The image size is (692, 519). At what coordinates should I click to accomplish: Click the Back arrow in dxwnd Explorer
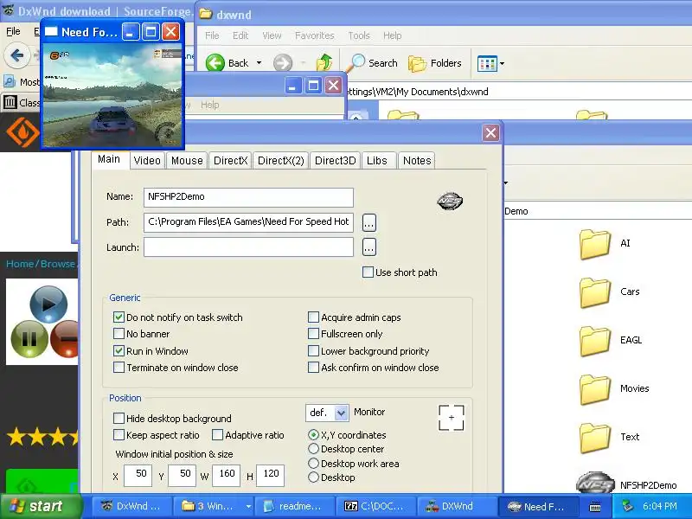tap(215, 63)
